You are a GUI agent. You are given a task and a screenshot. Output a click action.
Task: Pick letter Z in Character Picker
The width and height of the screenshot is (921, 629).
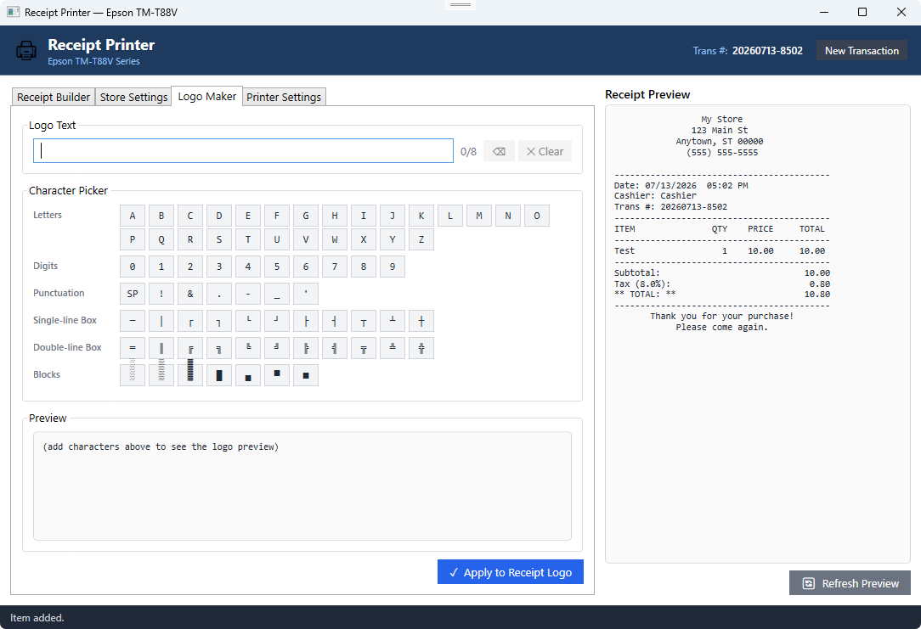coord(421,239)
